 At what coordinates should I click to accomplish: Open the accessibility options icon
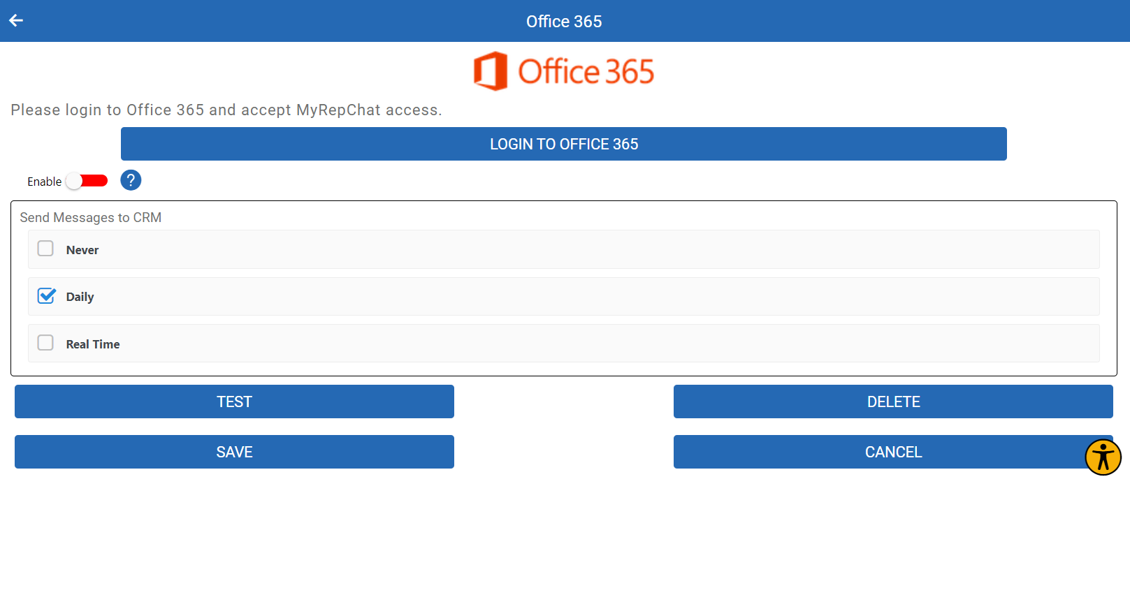pyautogui.click(x=1103, y=457)
